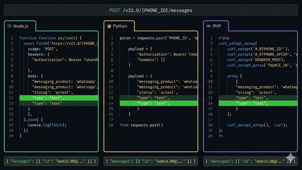Select the 'array [' line in PHP
This screenshot has height=170, width=302.
pyautogui.click(x=235, y=76)
